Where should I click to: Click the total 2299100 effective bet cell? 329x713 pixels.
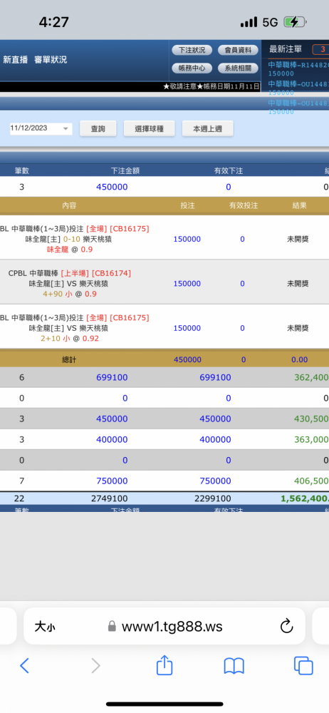(213, 498)
